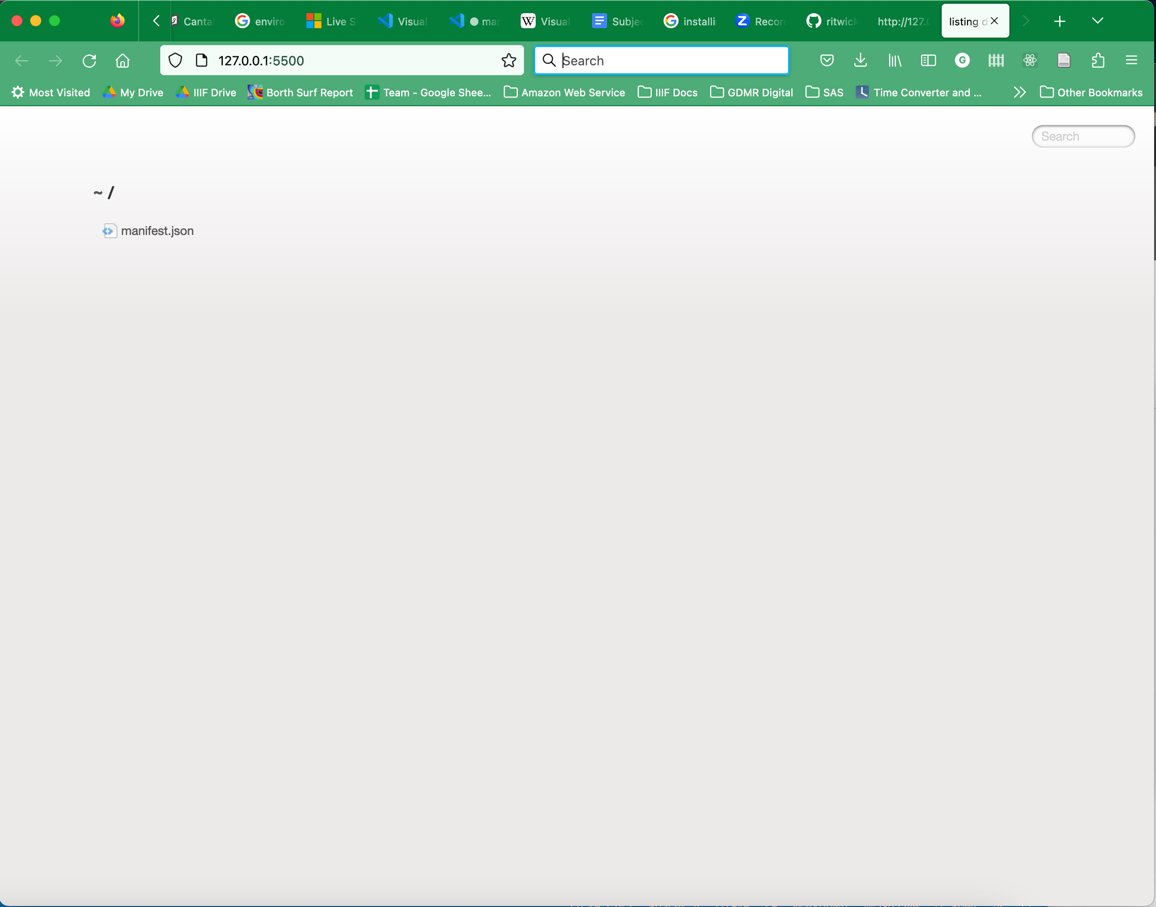The width and height of the screenshot is (1156, 907).
Task: Switch to the Live S tab
Action: click(332, 21)
